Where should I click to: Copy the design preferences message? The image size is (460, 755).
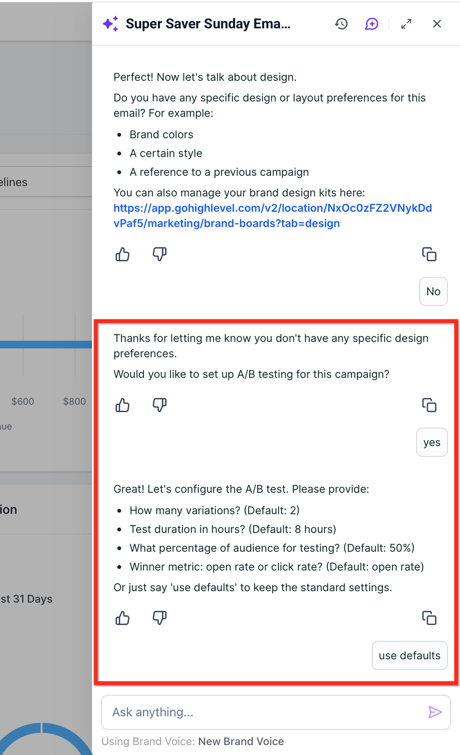click(x=429, y=254)
